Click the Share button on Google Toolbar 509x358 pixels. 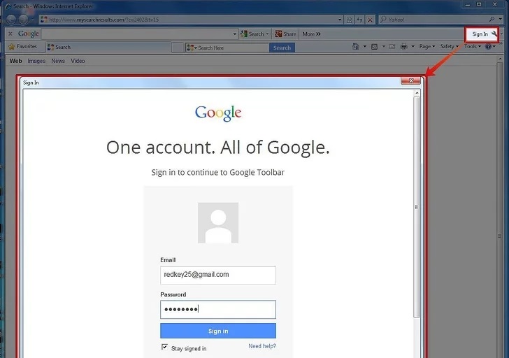[285, 34]
